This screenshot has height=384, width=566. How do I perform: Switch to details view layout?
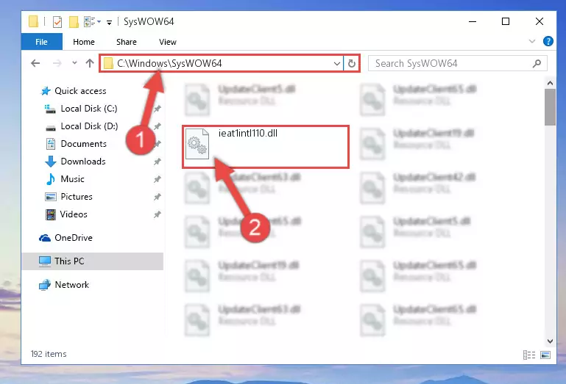pyautogui.click(x=529, y=355)
